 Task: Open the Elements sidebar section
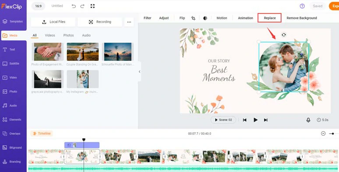coord(12,119)
